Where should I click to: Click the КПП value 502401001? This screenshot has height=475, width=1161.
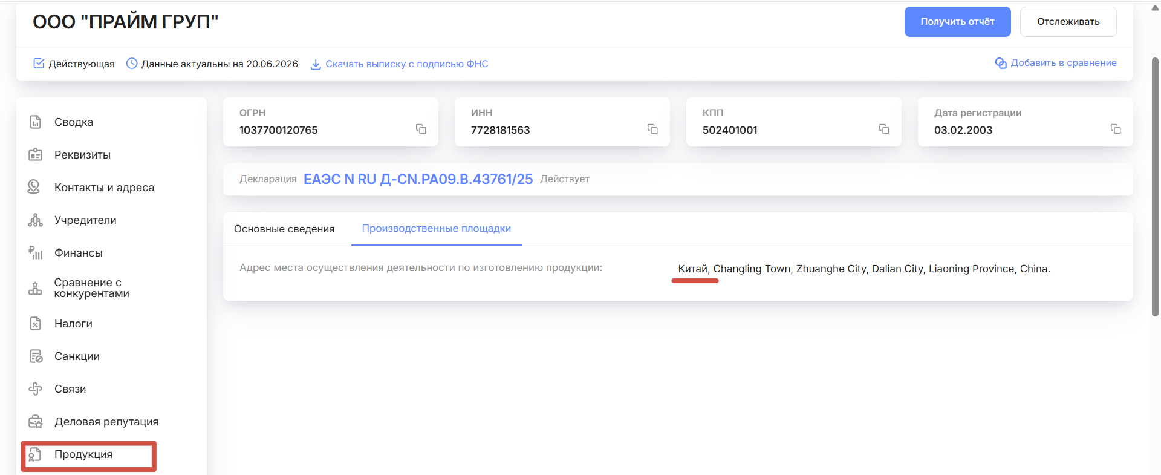[x=730, y=130]
